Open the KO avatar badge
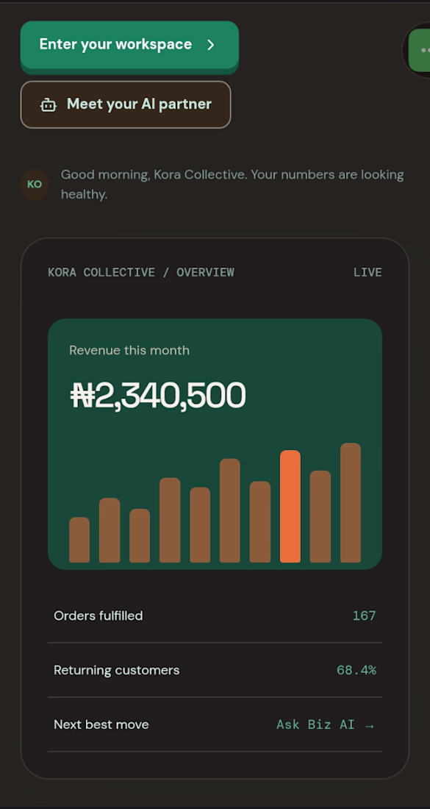 click(35, 184)
